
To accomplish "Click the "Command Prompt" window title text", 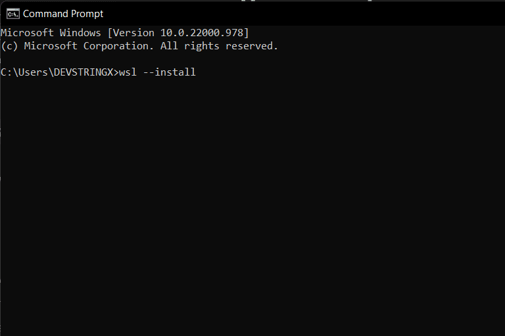I will (x=63, y=13).
